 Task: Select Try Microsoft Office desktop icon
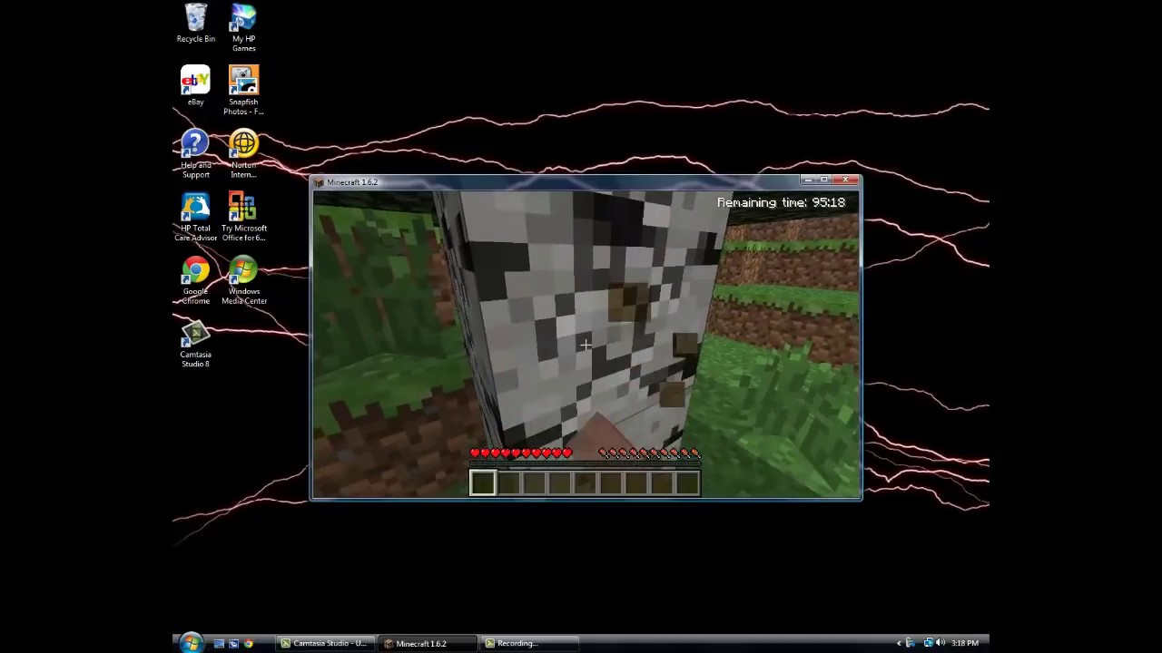[x=243, y=217]
